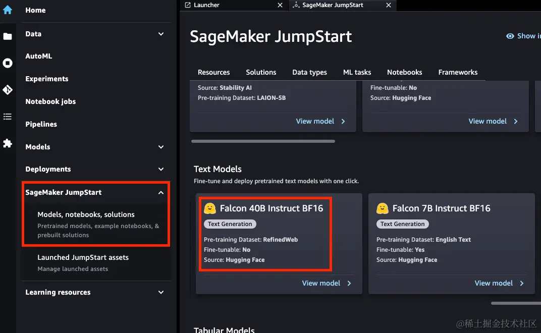
Task: Click the Falcon 40B Hugging Face emoji icon
Action: [x=210, y=208]
